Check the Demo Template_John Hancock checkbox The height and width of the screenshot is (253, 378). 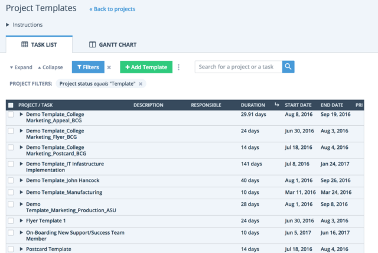coord(11,180)
